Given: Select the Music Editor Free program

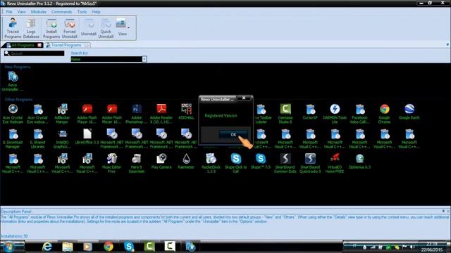Looking at the screenshot, I should (111, 163).
